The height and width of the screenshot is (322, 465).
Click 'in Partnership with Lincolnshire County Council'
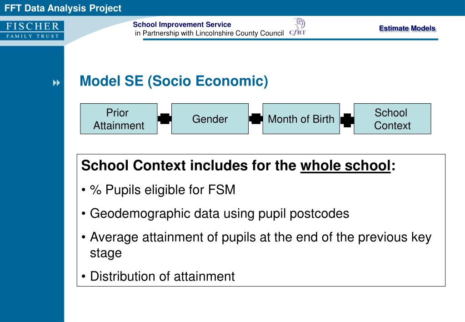(x=210, y=33)
